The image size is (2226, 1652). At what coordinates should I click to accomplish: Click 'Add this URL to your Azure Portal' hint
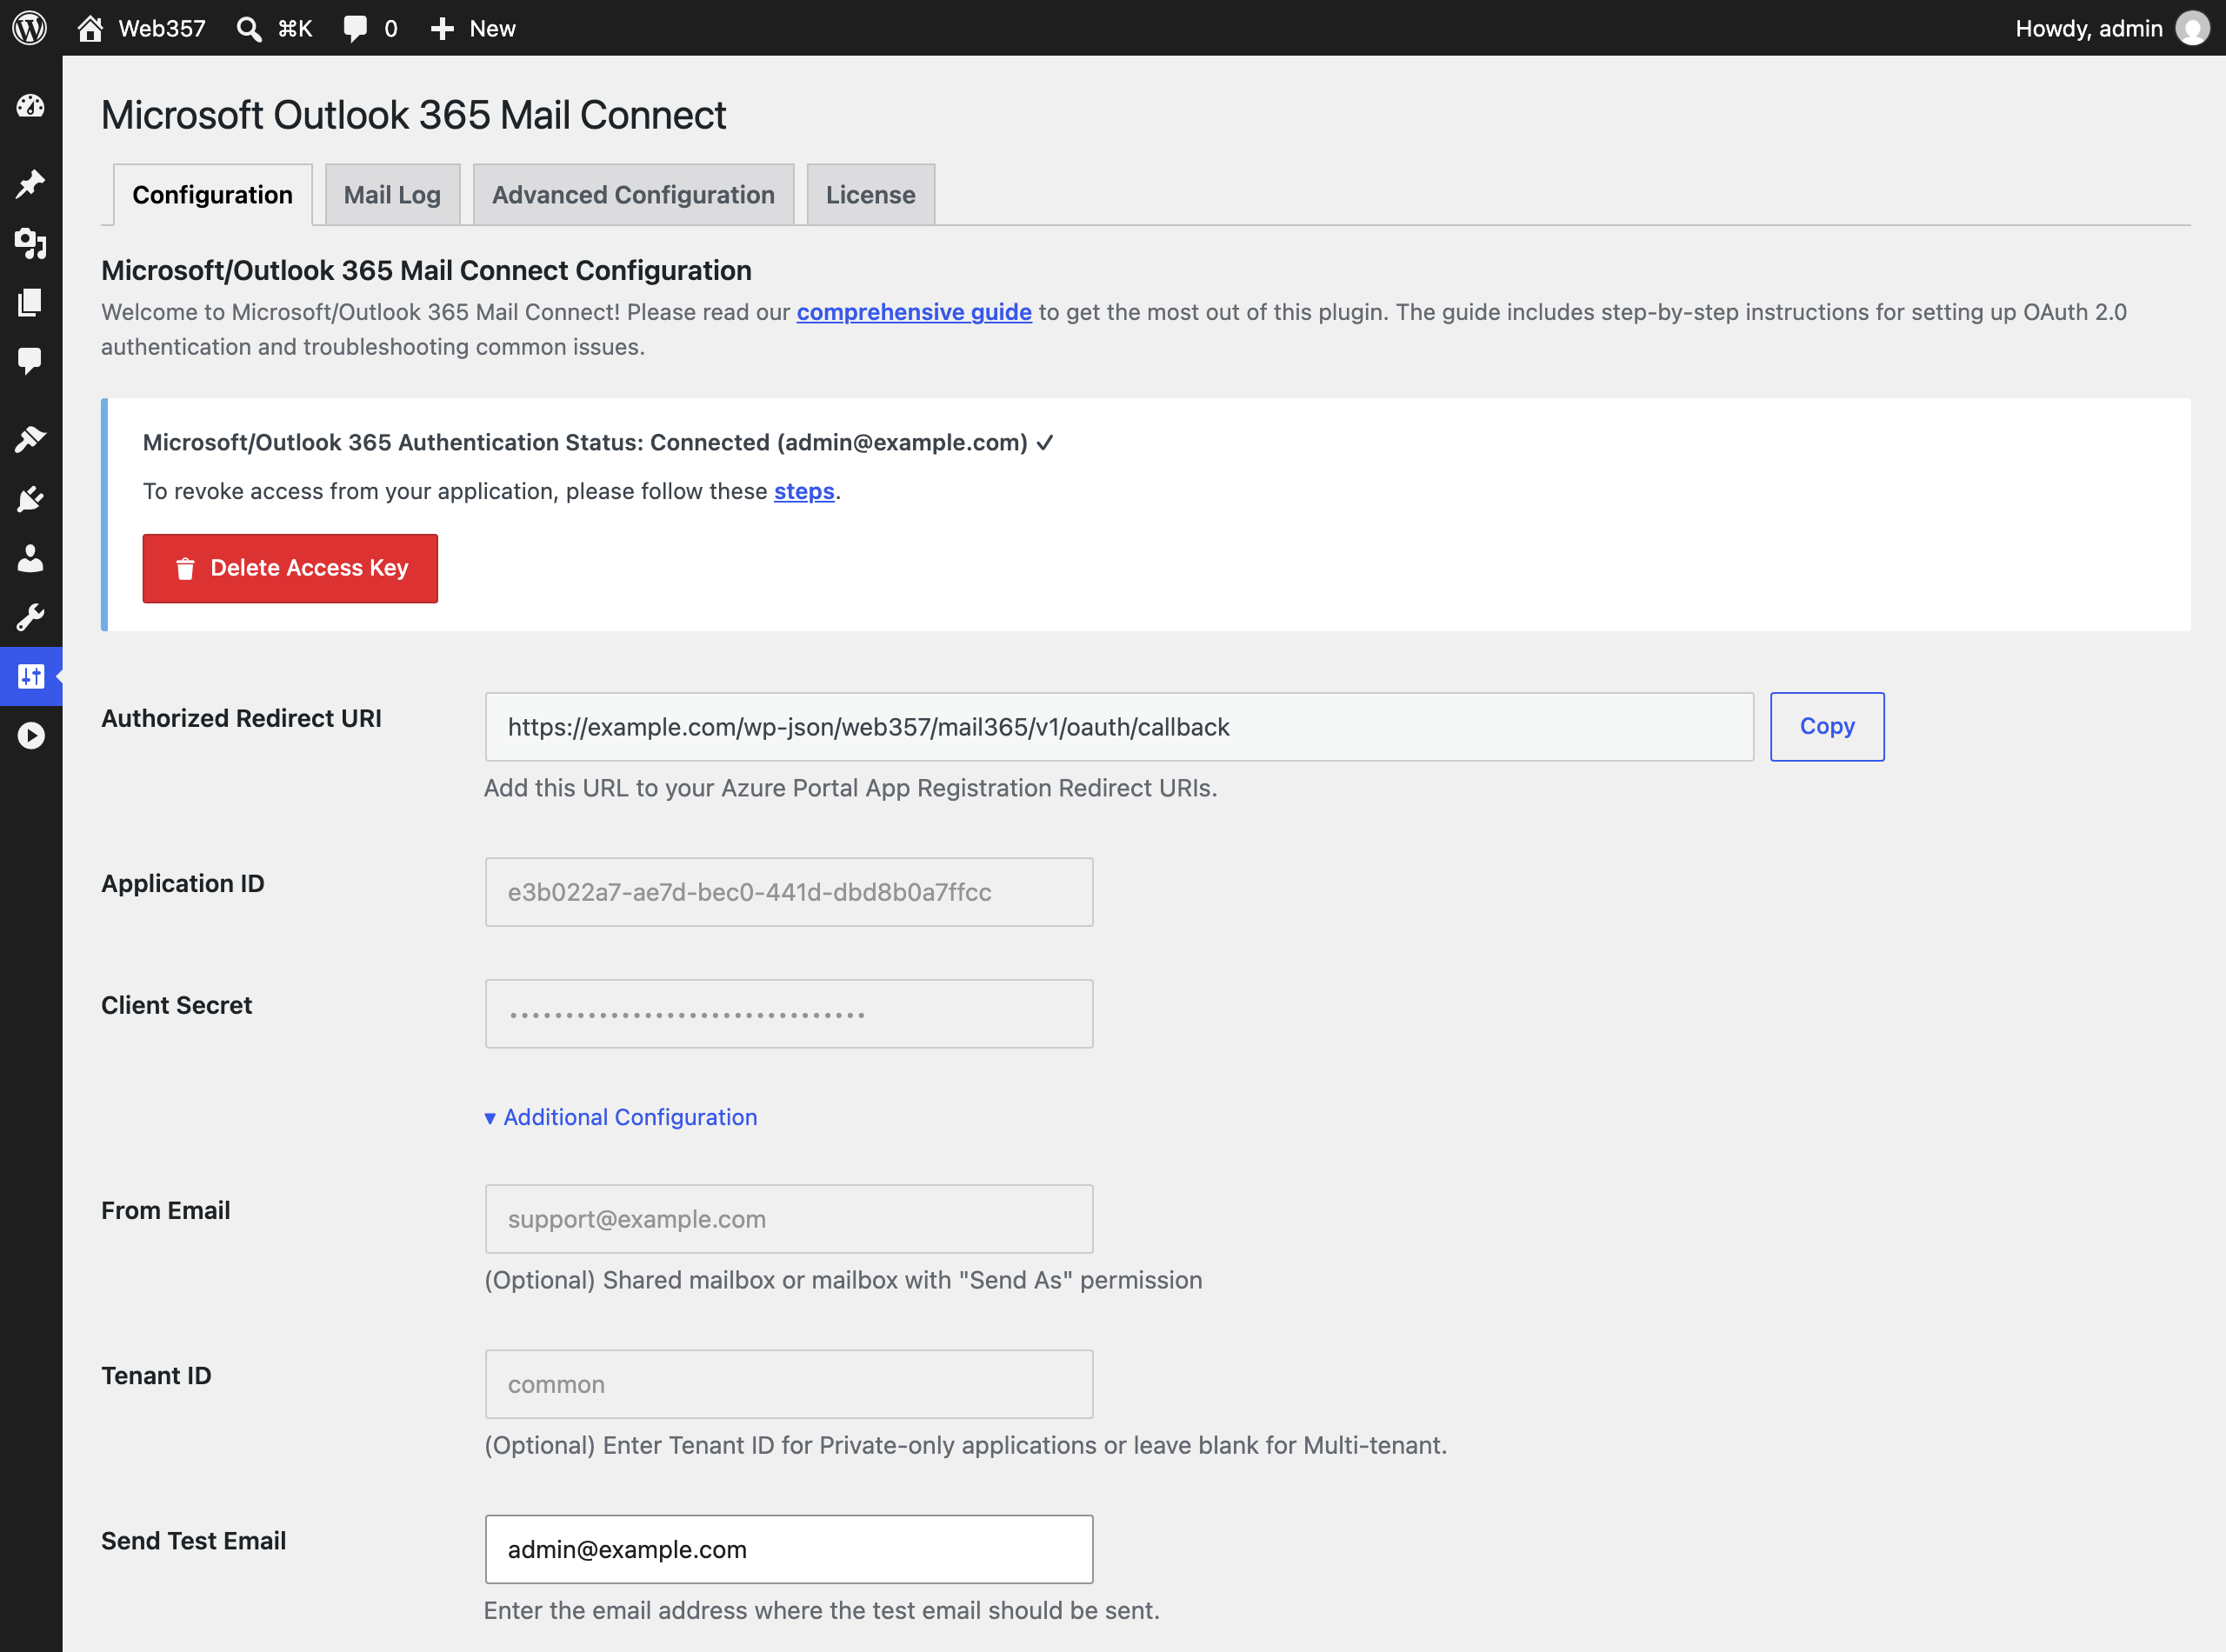pos(850,788)
